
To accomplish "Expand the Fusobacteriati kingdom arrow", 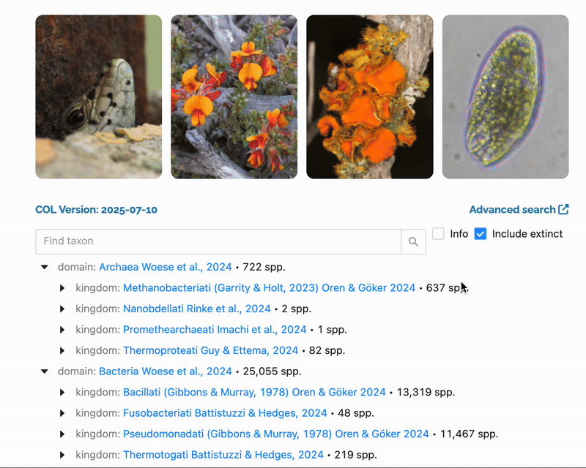I will pos(62,413).
